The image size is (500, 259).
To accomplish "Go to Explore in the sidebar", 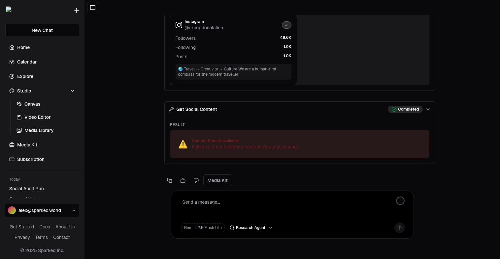I will click(25, 76).
